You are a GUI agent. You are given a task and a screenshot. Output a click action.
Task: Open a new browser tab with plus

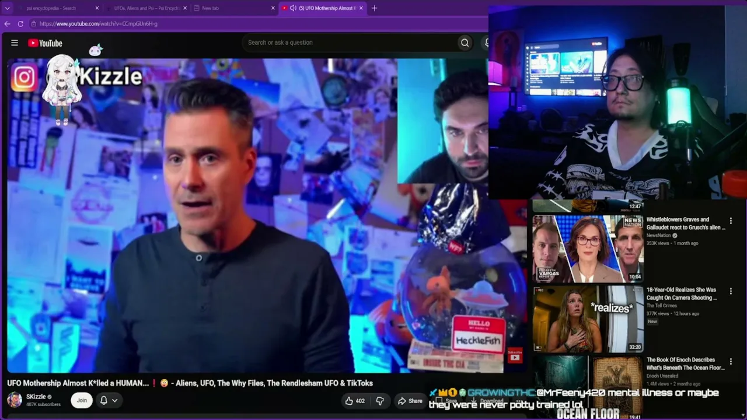point(374,8)
